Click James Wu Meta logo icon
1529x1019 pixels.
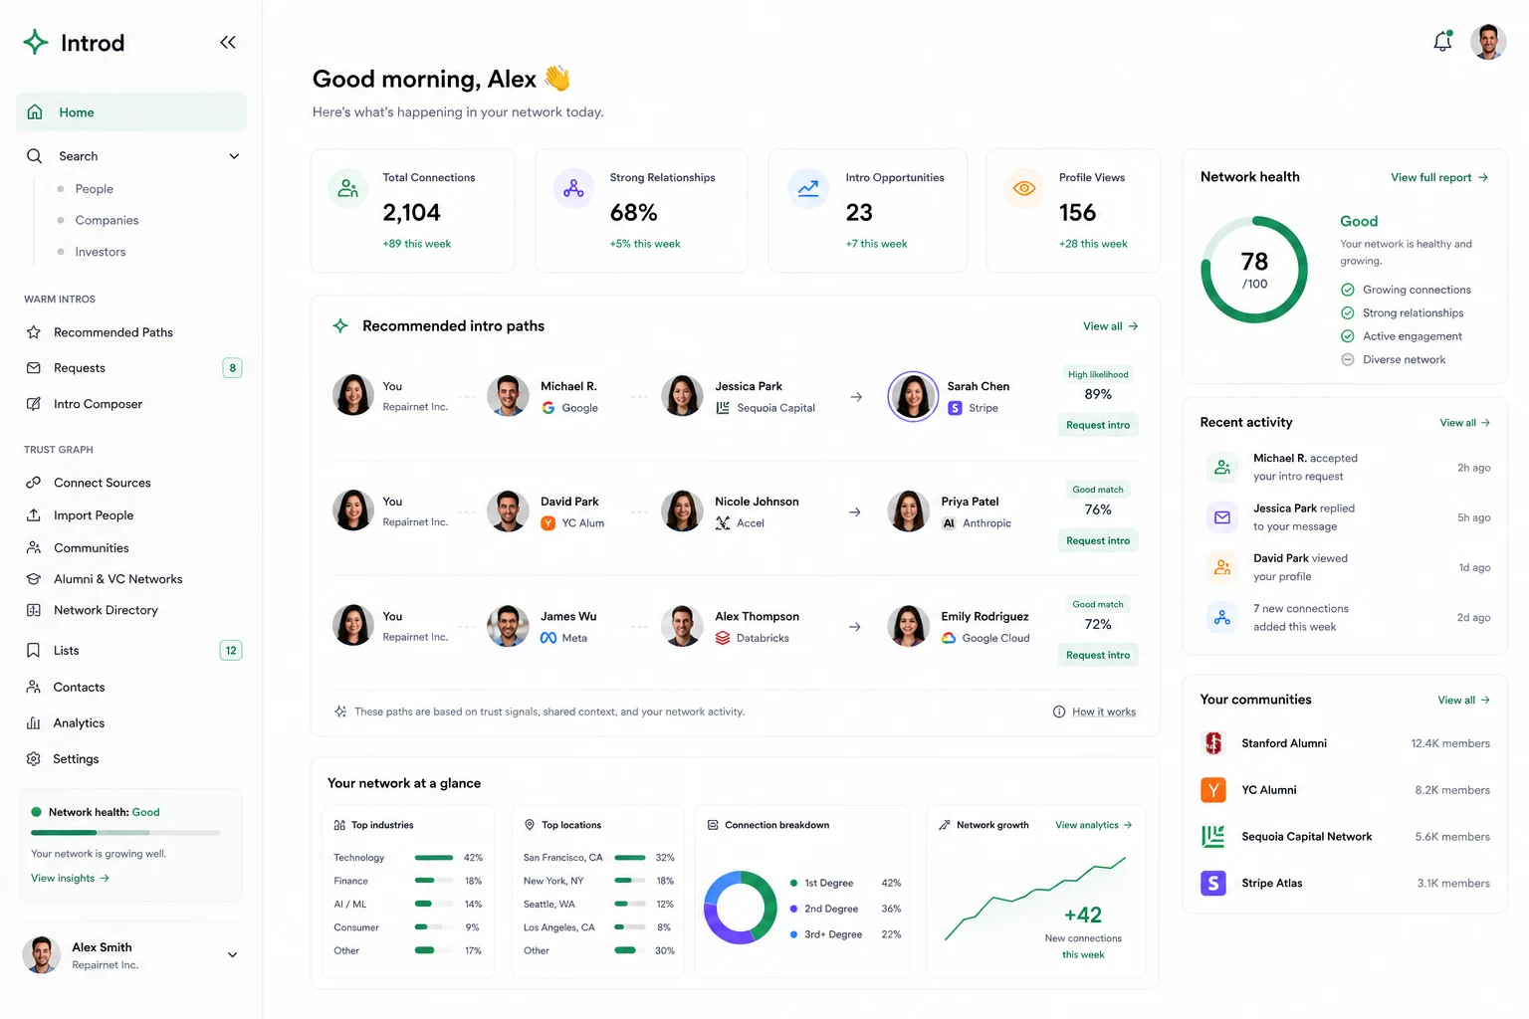(548, 638)
